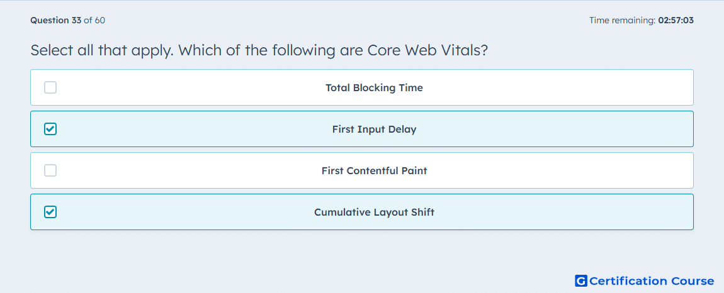The image size is (724, 293).
Task: Click blank area of the highlighted First Input Delay row
Action: click(554, 129)
